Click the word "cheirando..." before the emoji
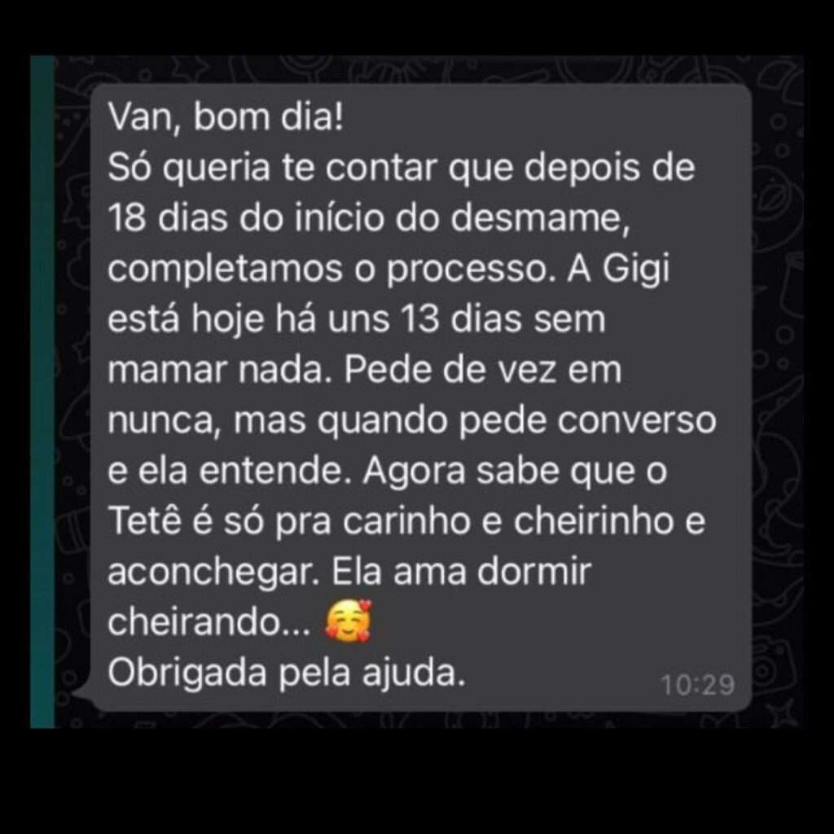Image resolution: width=834 pixels, height=834 pixels. pyautogui.click(x=209, y=621)
